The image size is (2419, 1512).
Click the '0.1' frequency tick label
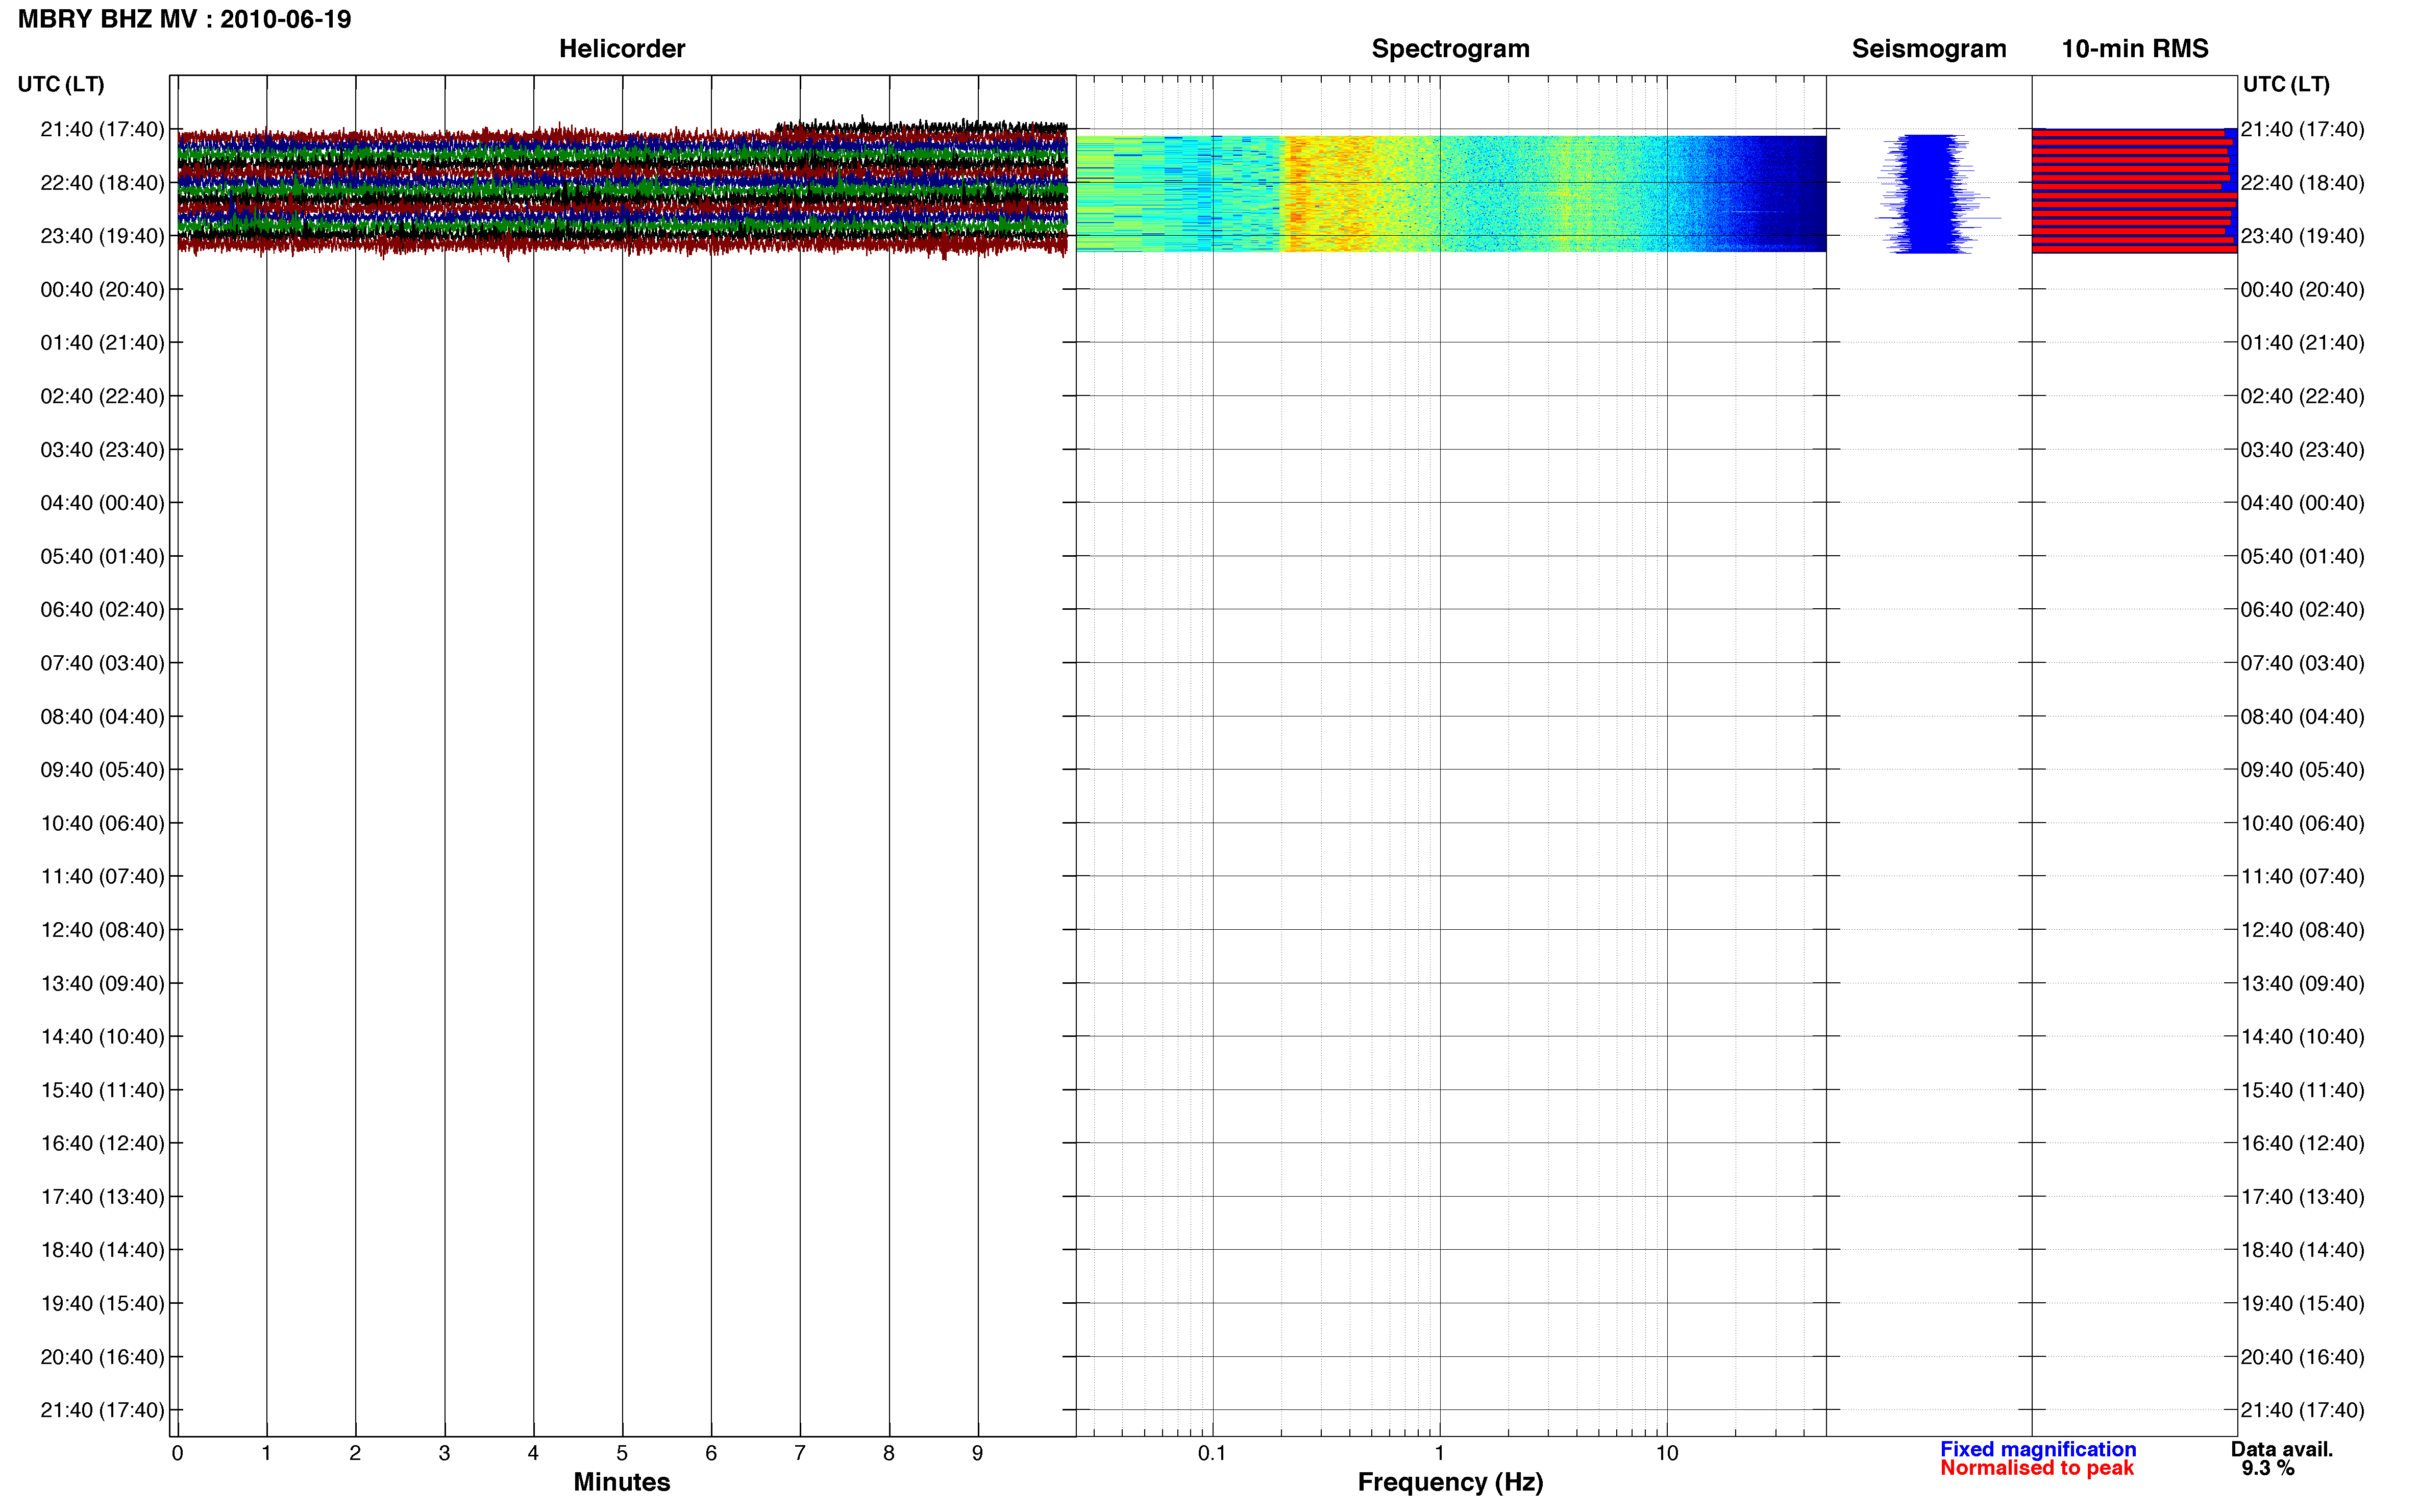pyautogui.click(x=1212, y=1454)
